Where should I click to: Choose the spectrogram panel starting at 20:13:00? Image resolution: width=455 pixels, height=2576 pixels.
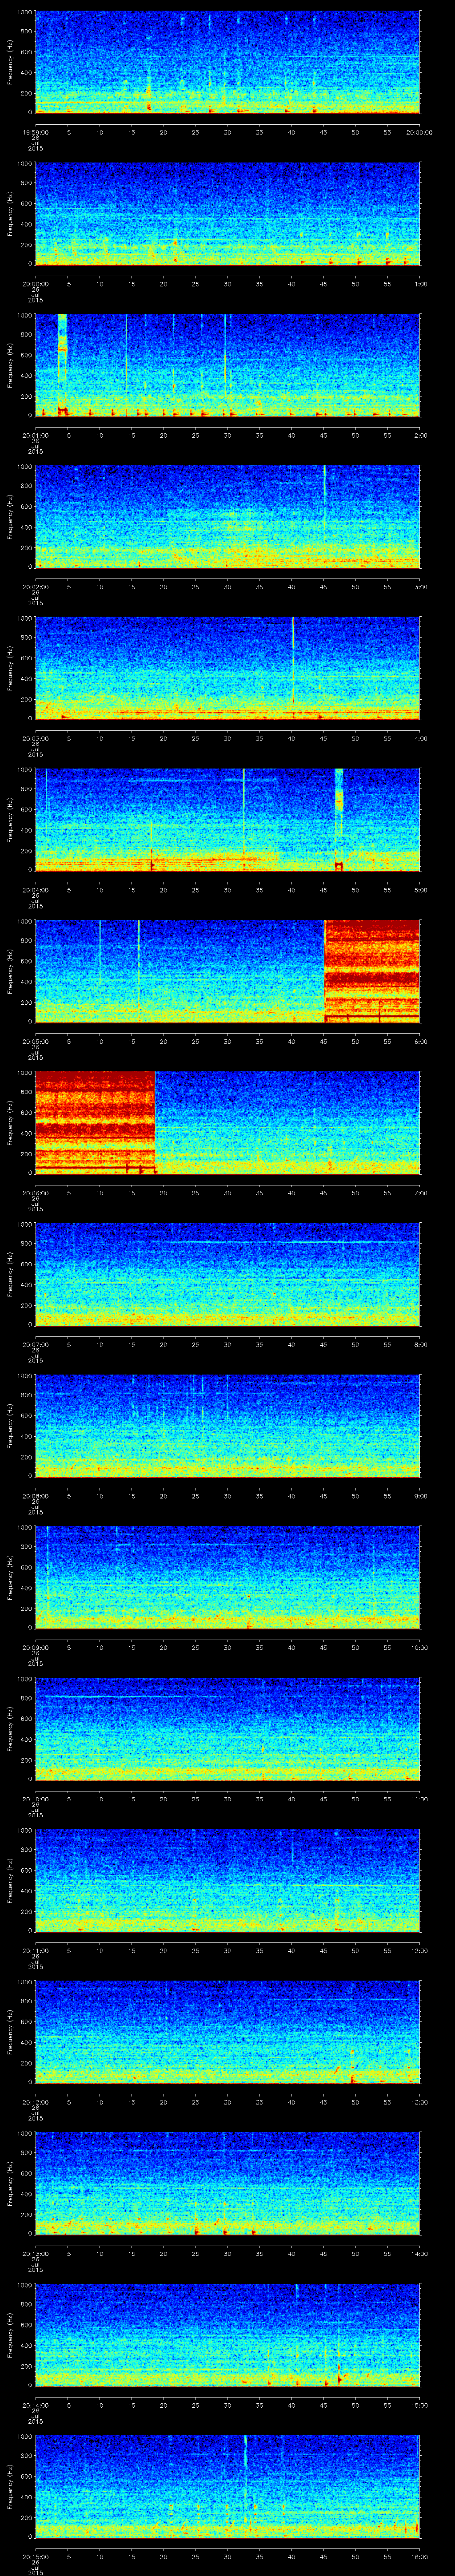pos(227,2183)
